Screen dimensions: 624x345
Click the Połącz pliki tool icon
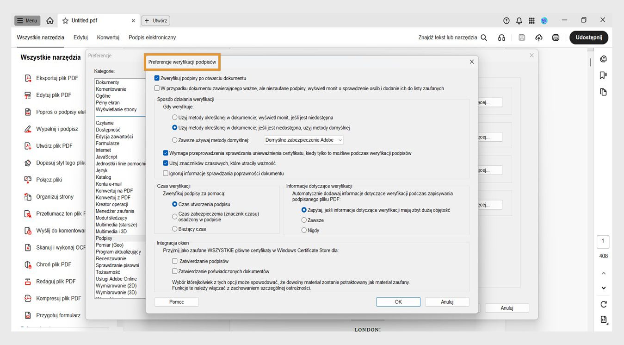click(28, 180)
